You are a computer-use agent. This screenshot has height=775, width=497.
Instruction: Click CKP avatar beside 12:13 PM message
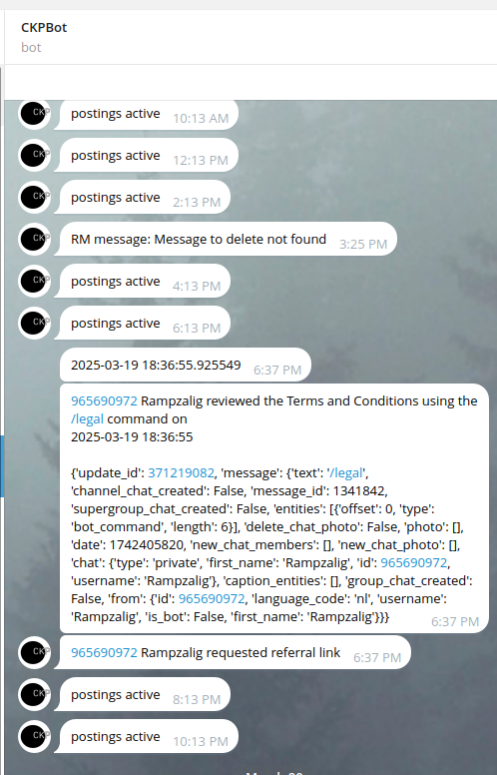[x=34, y=155]
